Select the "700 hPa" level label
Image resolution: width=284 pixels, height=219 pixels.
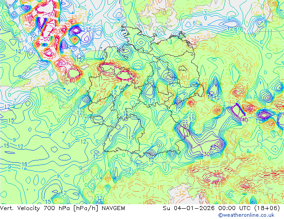coord(56,208)
